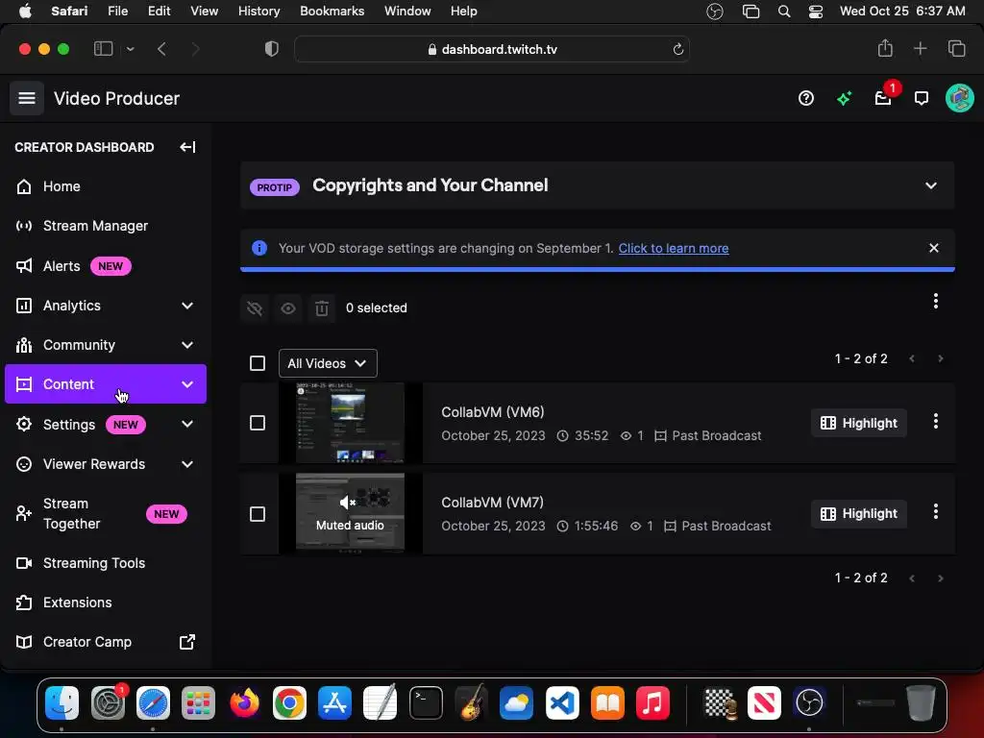Reload the page in Safari

click(x=677, y=49)
